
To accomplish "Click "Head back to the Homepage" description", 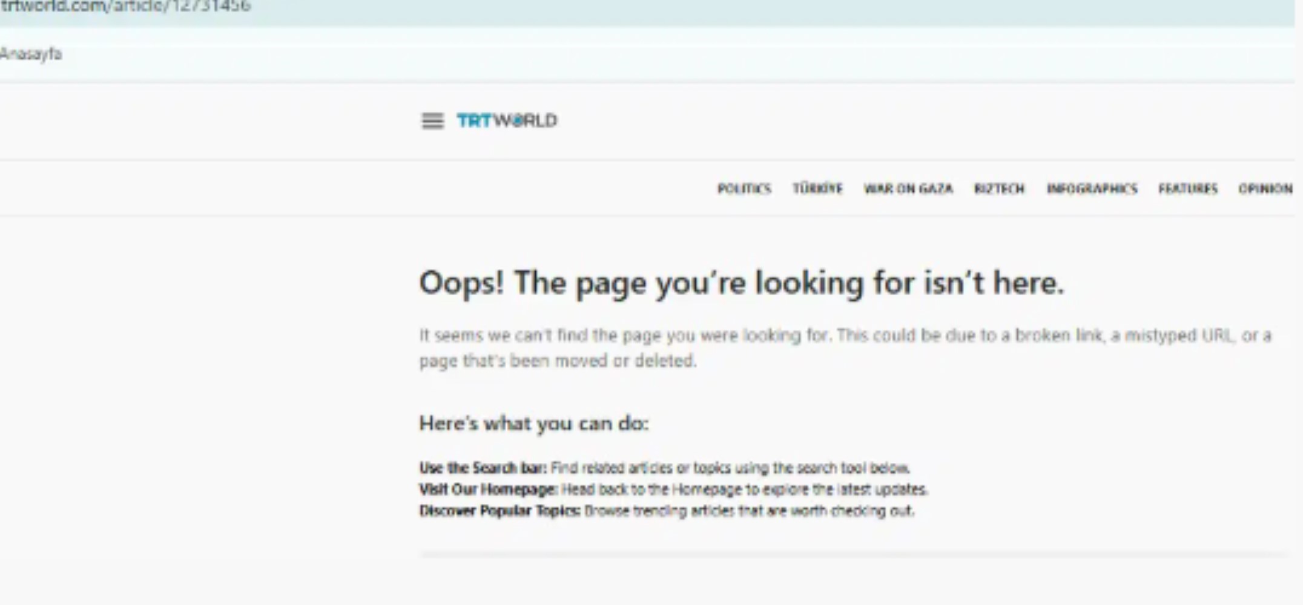I will [744, 489].
